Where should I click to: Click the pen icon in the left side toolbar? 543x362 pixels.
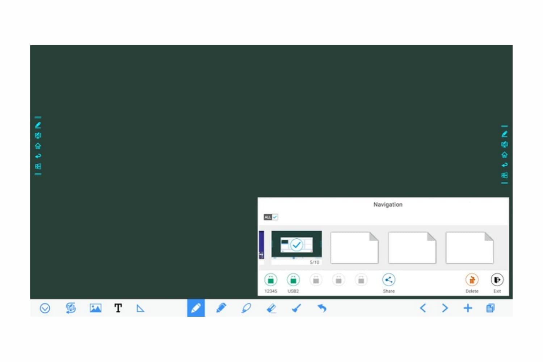point(38,125)
